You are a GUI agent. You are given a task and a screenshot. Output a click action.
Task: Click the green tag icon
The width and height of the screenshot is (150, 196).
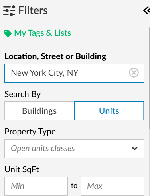pyautogui.click(x=8, y=33)
